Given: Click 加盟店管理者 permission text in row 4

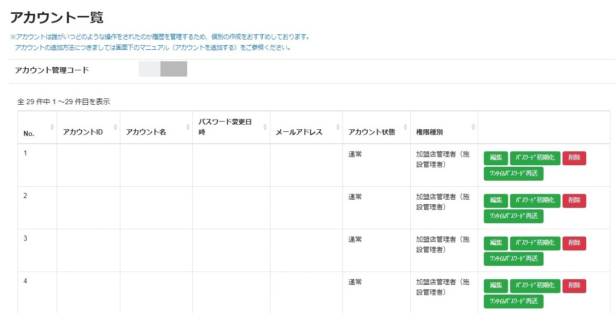Looking at the screenshot, I should click(443, 287).
